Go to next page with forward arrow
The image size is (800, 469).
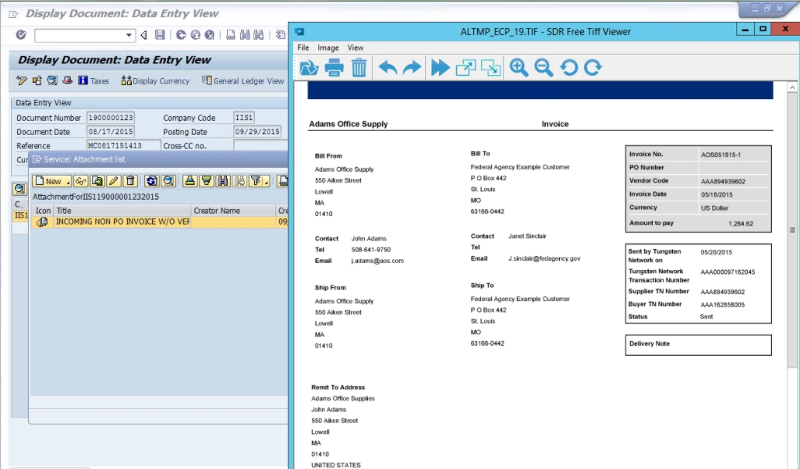click(412, 67)
